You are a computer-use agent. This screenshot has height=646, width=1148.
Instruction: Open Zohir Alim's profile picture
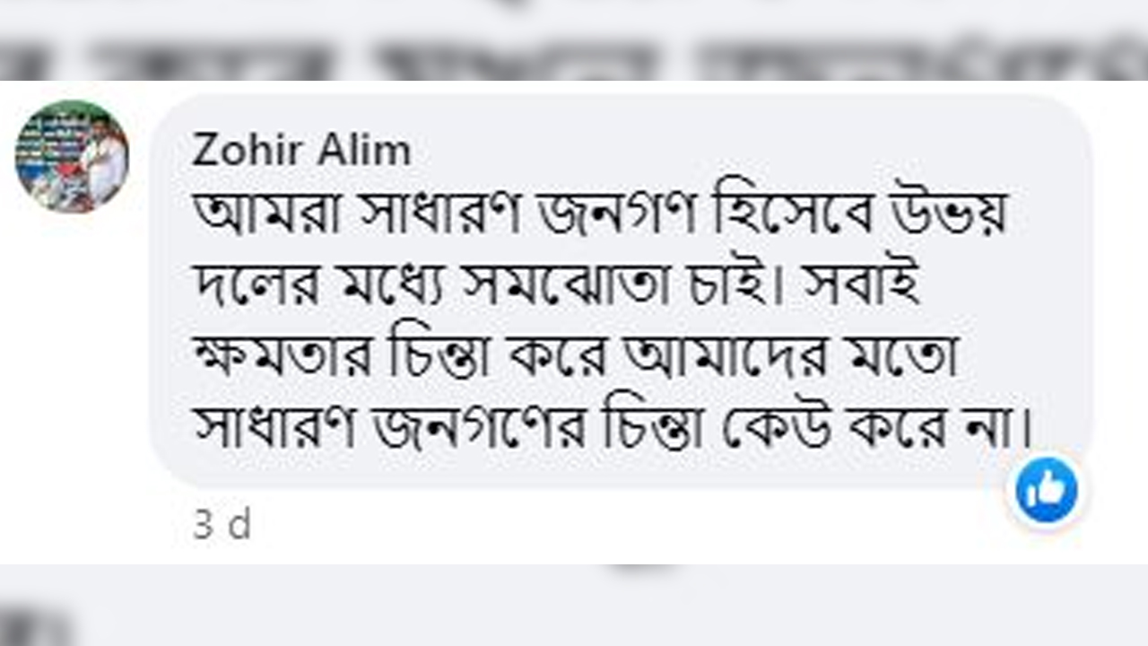pos(72,156)
